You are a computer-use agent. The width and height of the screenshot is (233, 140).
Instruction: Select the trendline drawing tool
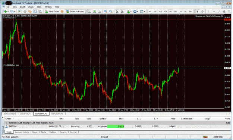[x=219, y=12]
